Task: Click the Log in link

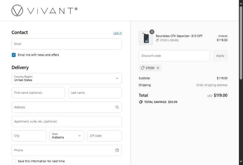Action: 117,33
